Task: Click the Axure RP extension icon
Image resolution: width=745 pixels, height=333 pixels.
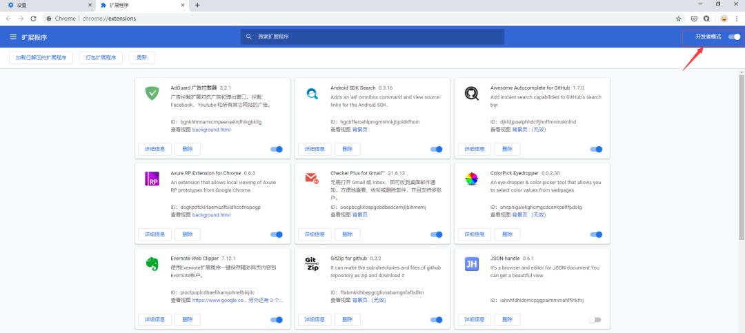Action: tap(152, 179)
